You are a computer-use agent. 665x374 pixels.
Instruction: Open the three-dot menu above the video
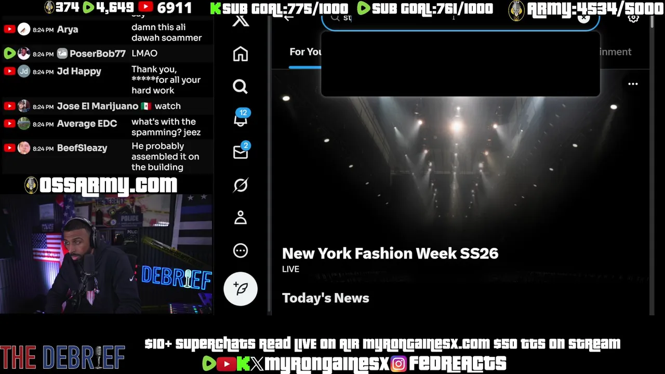pyautogui.click(x=633, y=84)
